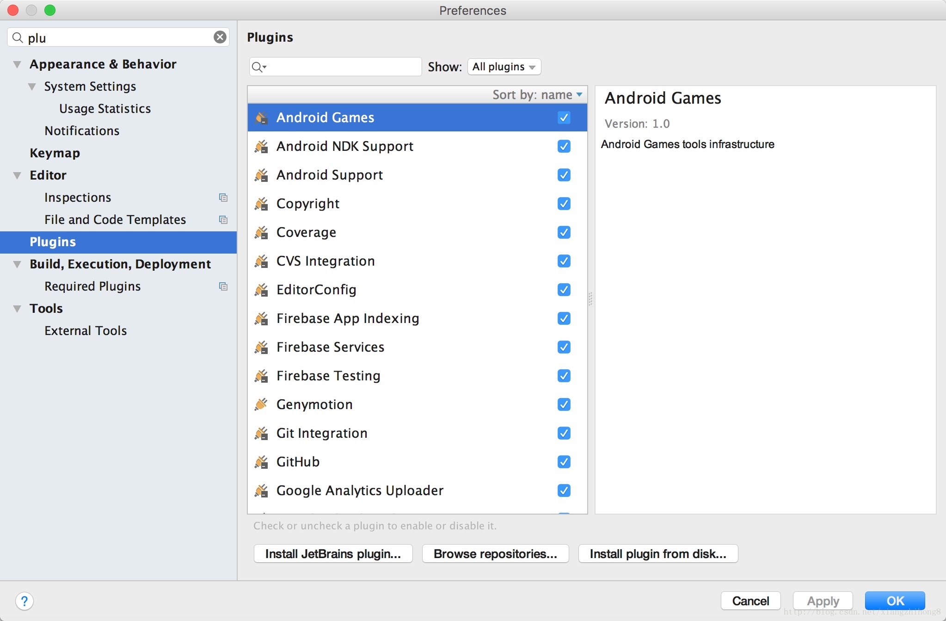Open Required Plugins settings

point(92,286)
